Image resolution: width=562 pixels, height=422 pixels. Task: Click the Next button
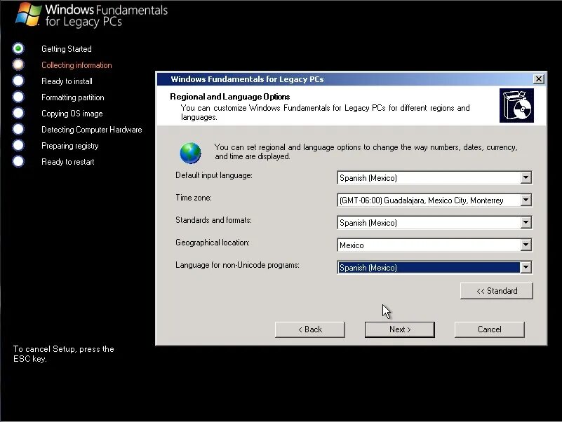(399, 329)
